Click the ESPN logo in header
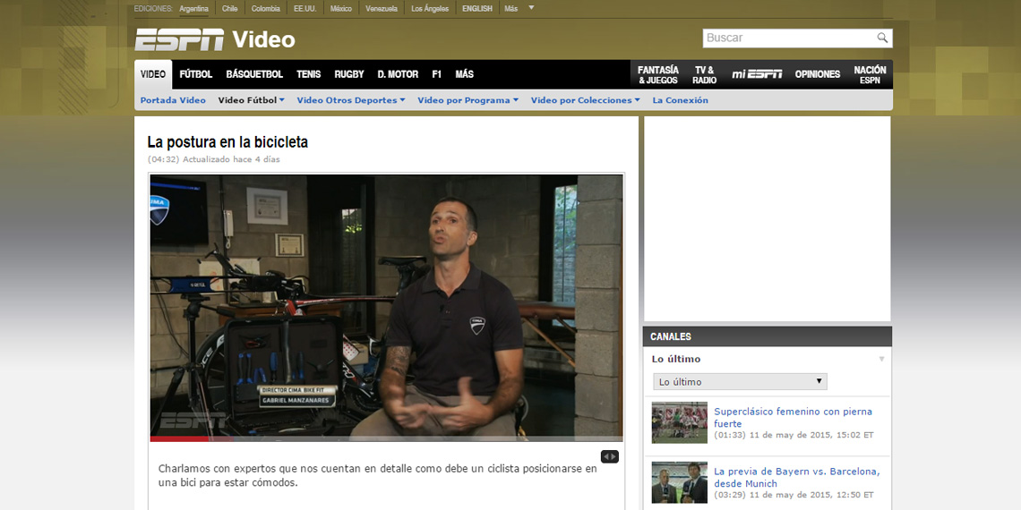The height and width of the screenshot is (510, 1021). coord(179,39)
